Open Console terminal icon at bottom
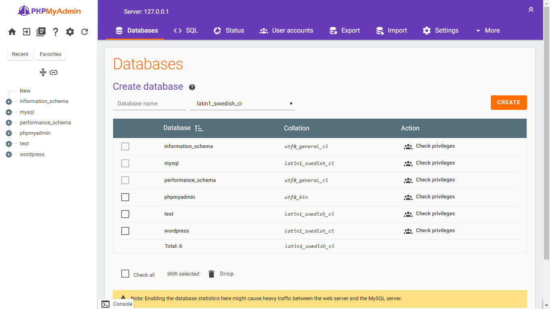Screen dimensions: 550x309 click(105, 304)
